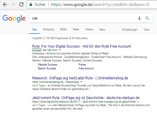The height and width of the screenshot is (114, 157).
Task: Click the Anzeige ad badge
Action: (x=37, y=50)
